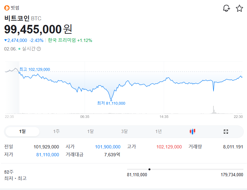Screen dimensions: 247x190
Task: Click the 거래량 label
Action: point(195,147)
